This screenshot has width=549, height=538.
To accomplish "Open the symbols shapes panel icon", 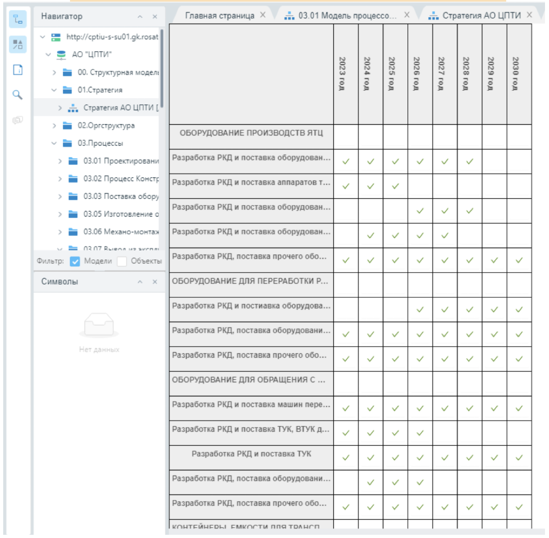I will pyautogui.click(x=18, y=44).
